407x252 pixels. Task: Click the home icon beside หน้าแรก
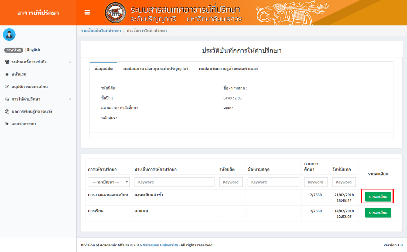coord(7,74)
